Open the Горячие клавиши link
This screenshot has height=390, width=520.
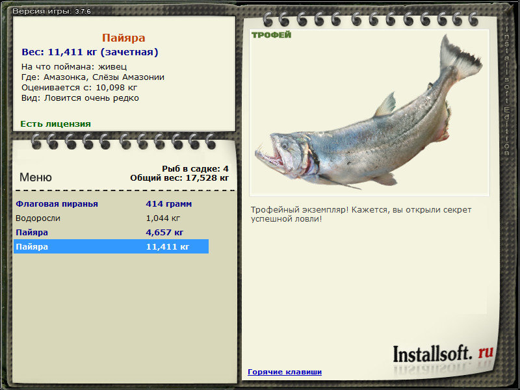coord(285,372)
